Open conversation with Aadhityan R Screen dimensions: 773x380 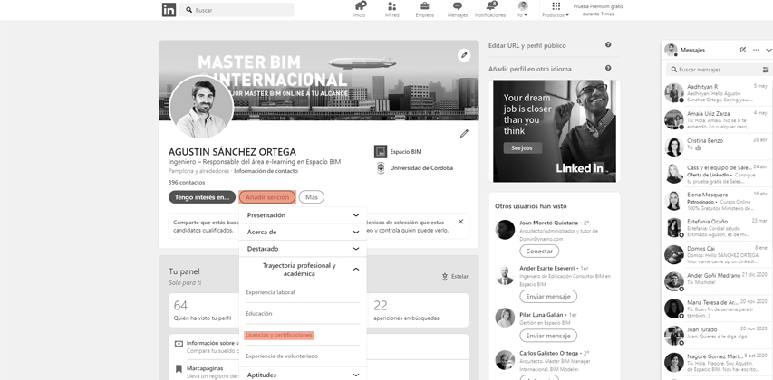coord(716,92)
